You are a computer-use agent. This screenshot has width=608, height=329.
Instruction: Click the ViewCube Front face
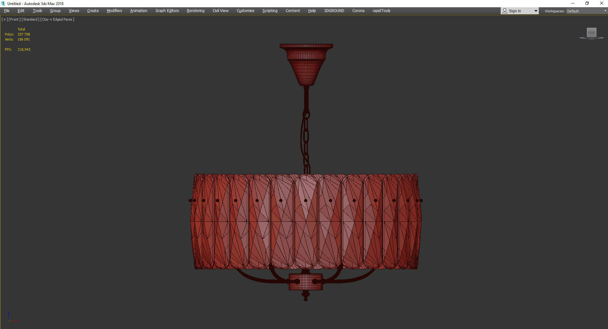tap(591, 32)
